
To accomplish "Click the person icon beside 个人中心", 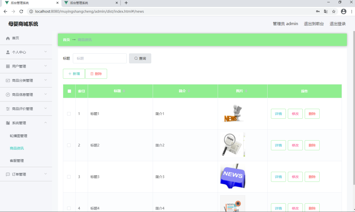I will pyautogui.click(x=8, y=52).
